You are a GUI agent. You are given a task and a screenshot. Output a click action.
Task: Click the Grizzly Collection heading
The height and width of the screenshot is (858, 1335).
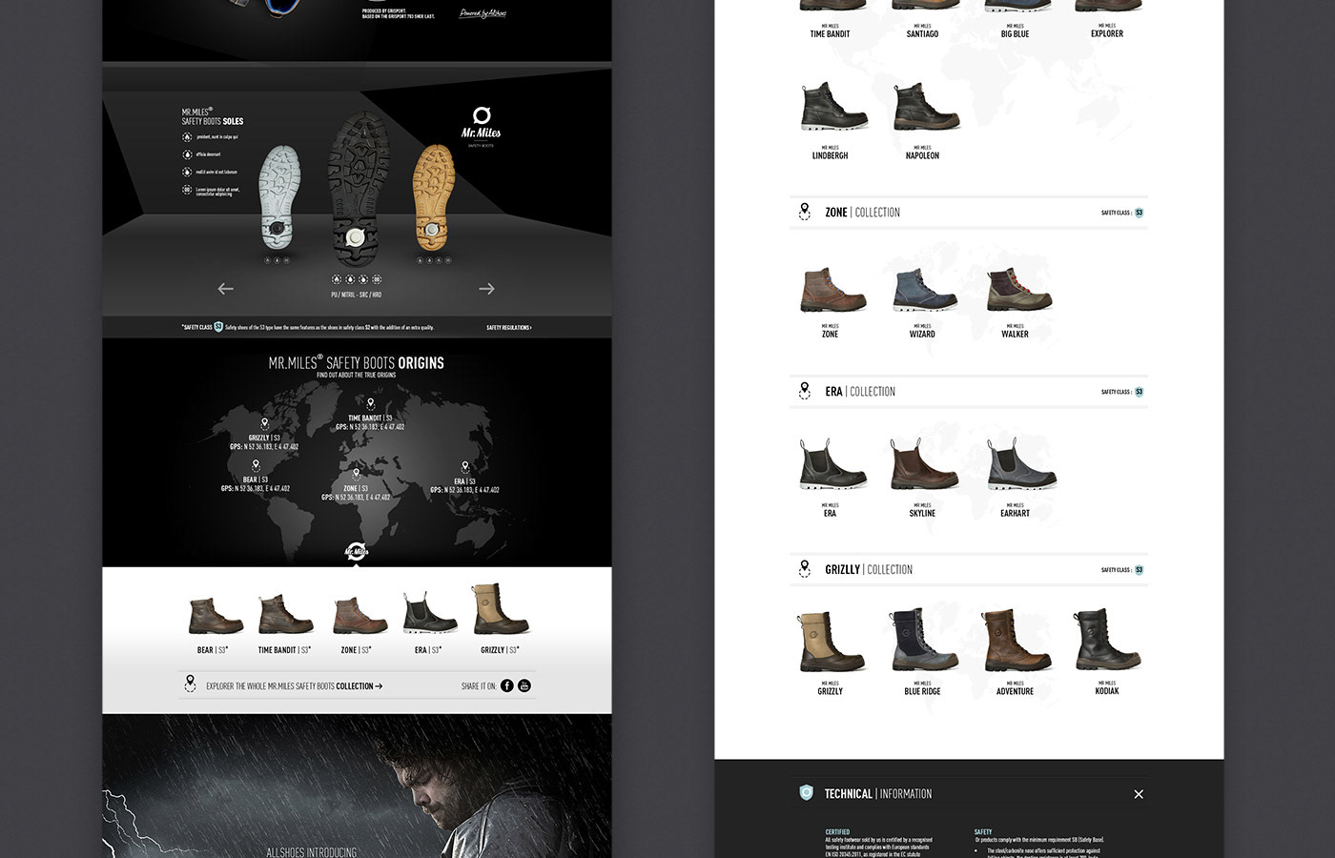coord(869,570)
